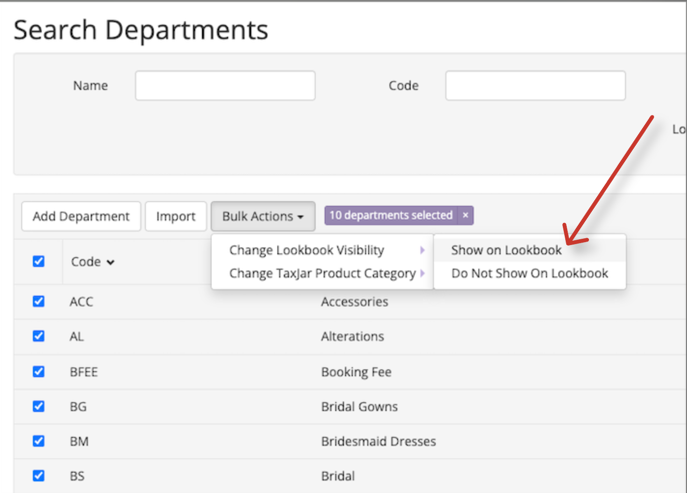Select the Accessories department name

click(354, 301)
